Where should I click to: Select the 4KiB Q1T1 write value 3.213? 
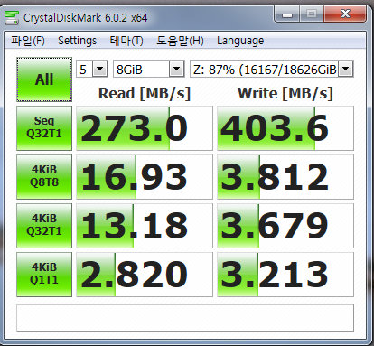[x=285, y=275]
